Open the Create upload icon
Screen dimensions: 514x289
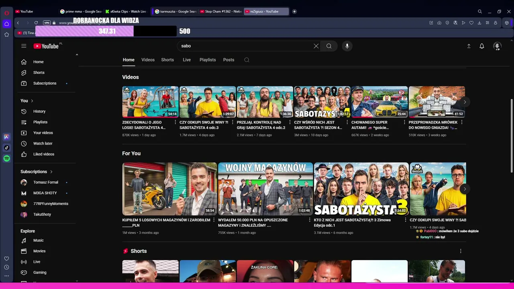click(x=469, y=46)
